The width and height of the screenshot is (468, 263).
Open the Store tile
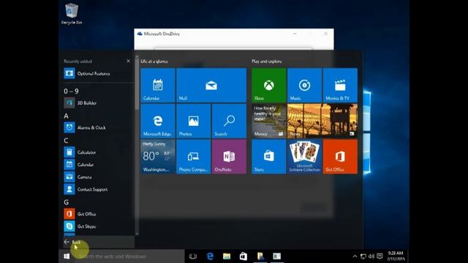[268, 156]
